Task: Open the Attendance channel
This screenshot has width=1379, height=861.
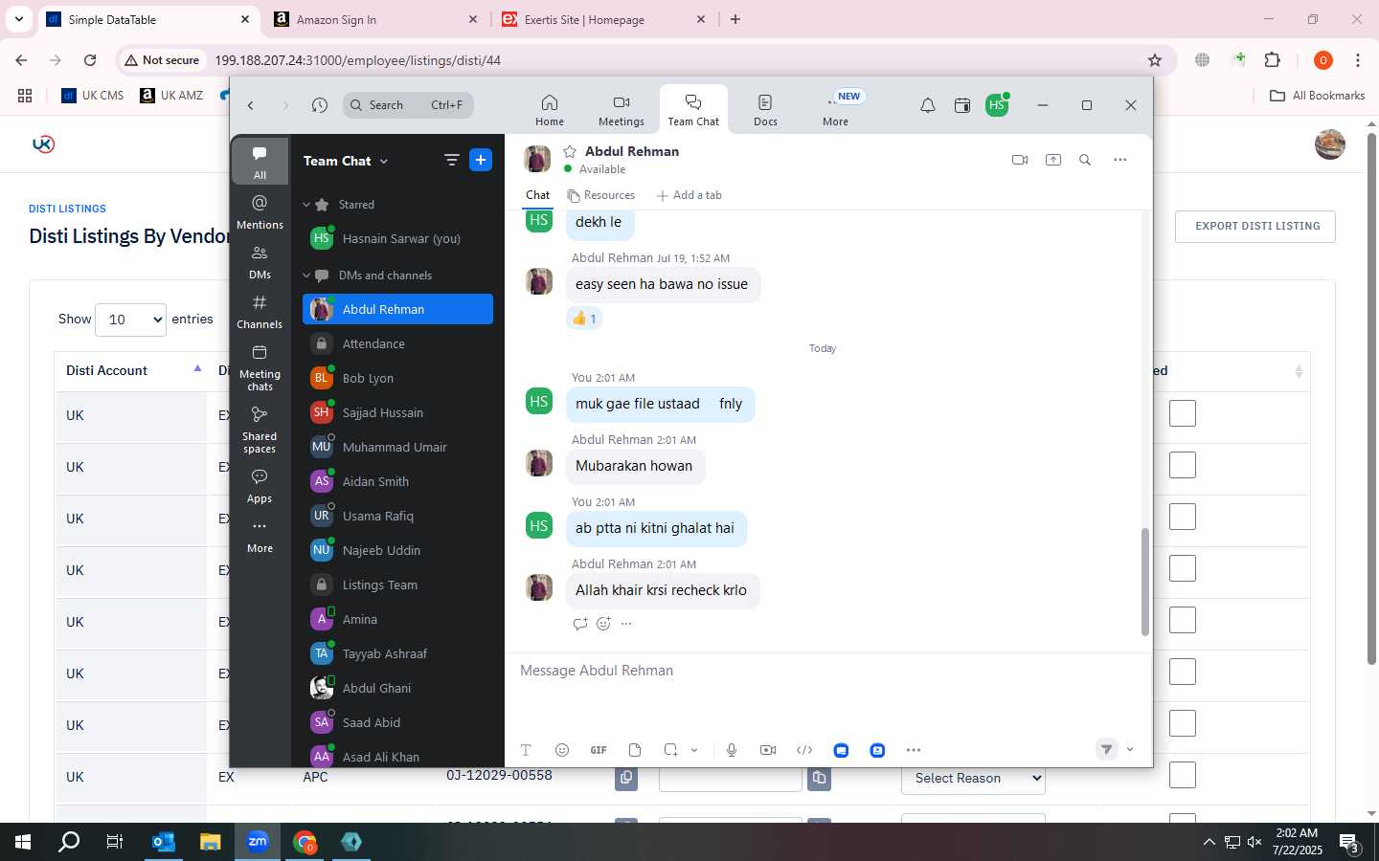Action: [397, 343]
